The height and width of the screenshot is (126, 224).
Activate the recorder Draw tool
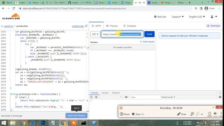tap(181, 114)
